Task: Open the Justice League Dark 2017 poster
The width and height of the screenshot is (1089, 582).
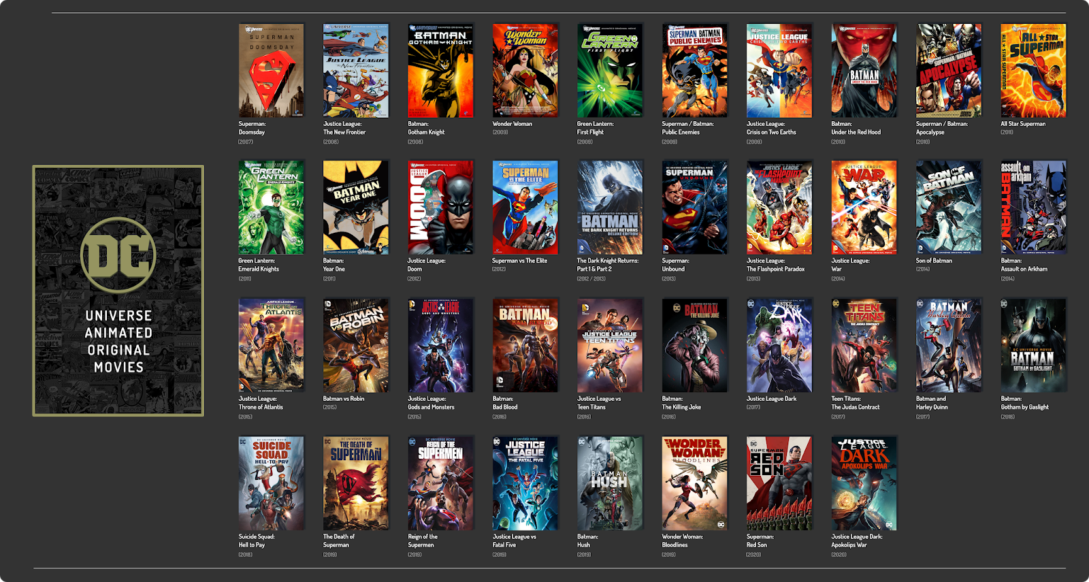Action: click(x=779, y=345)
